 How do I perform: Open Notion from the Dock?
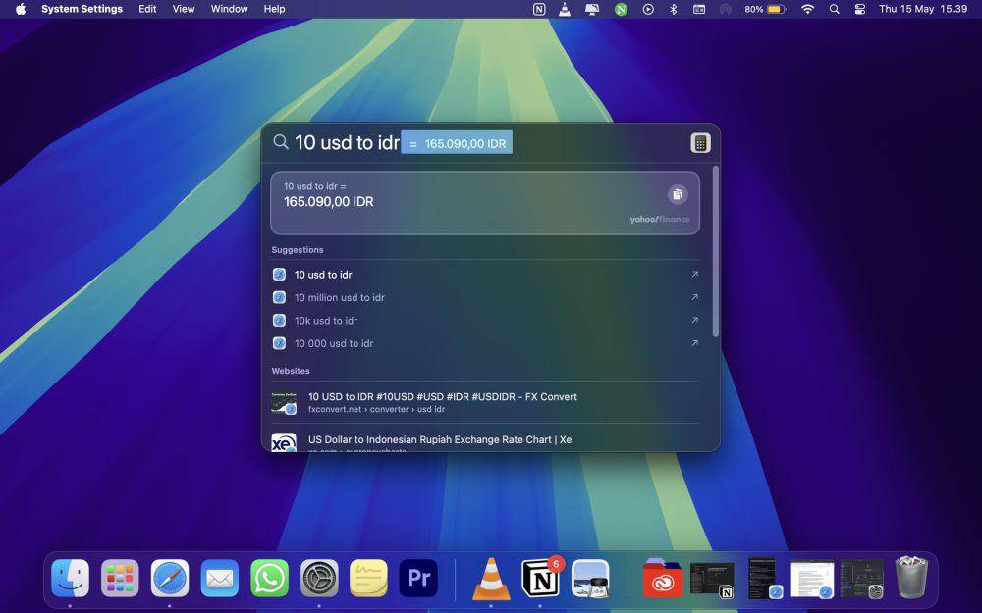coord(540,578)
